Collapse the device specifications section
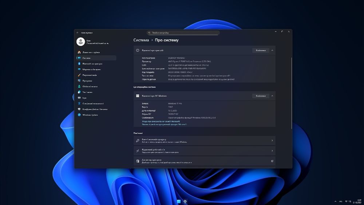 click(272, 50)
